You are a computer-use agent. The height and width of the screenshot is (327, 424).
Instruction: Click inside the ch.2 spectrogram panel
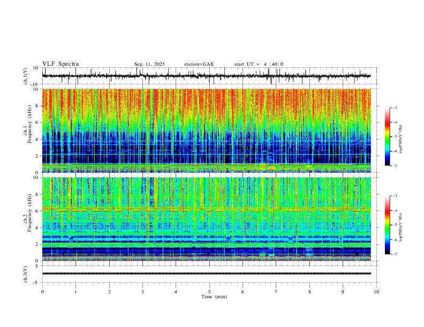pyautogui.click(x=206, y=219)
